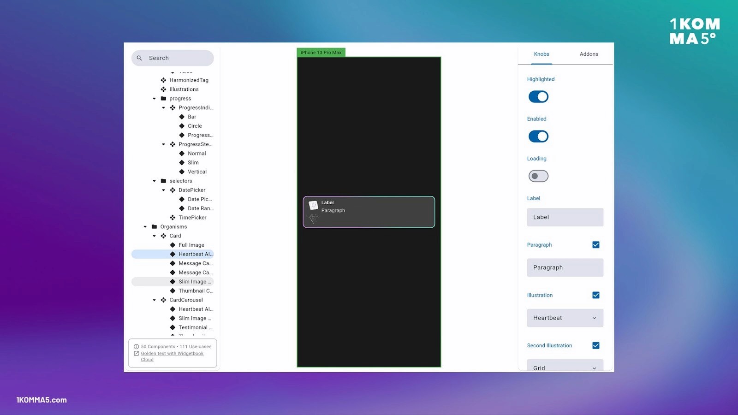Image resolution: width=738 pixels, height=415 pixels.
Task: Collapse the progress folder
Action: (154, 98)
